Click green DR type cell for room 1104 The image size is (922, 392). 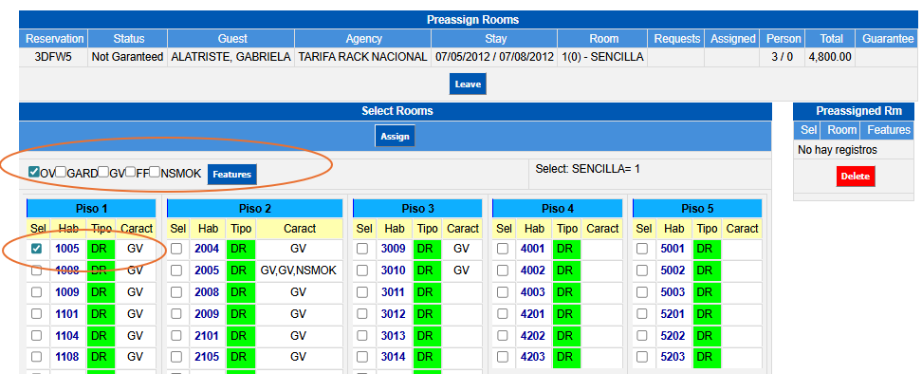coord(100,335)
